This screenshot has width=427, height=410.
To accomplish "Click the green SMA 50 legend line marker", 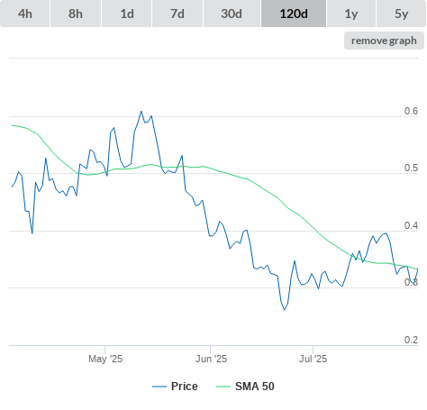I will click(x=223, y=387).
